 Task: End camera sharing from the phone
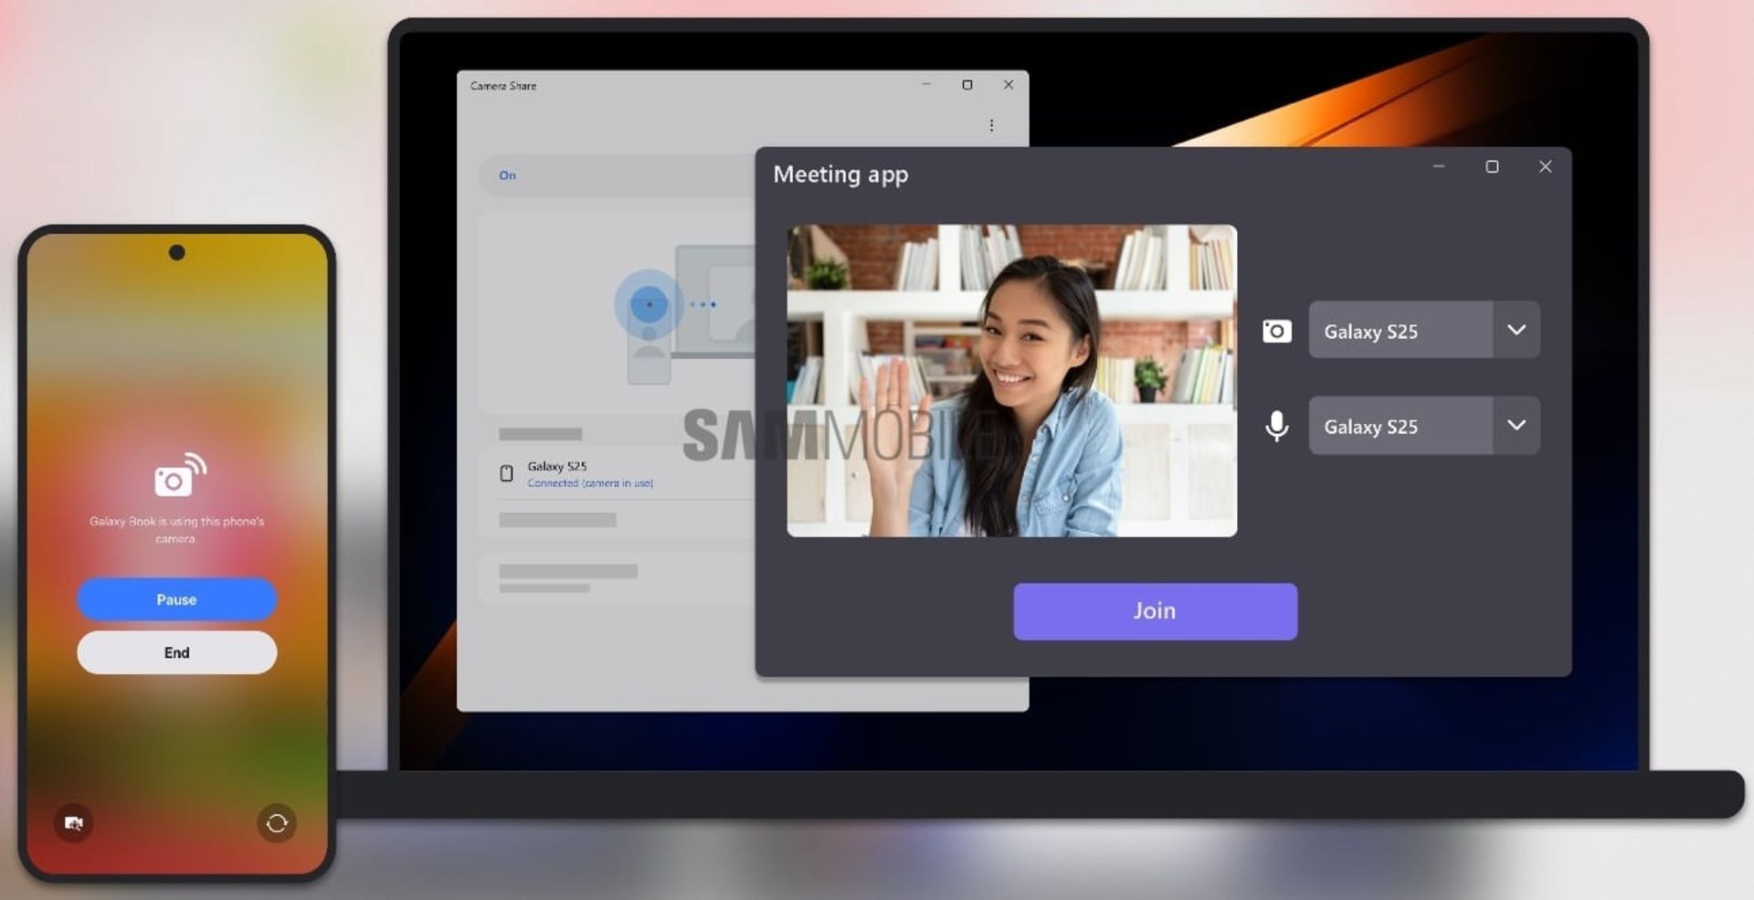point(176,651)
